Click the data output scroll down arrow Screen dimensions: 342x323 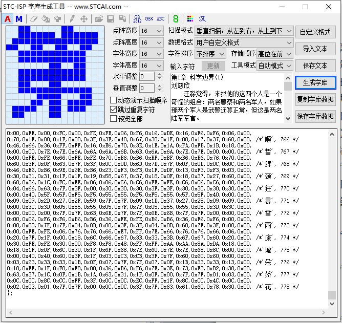tap(332, 304)
